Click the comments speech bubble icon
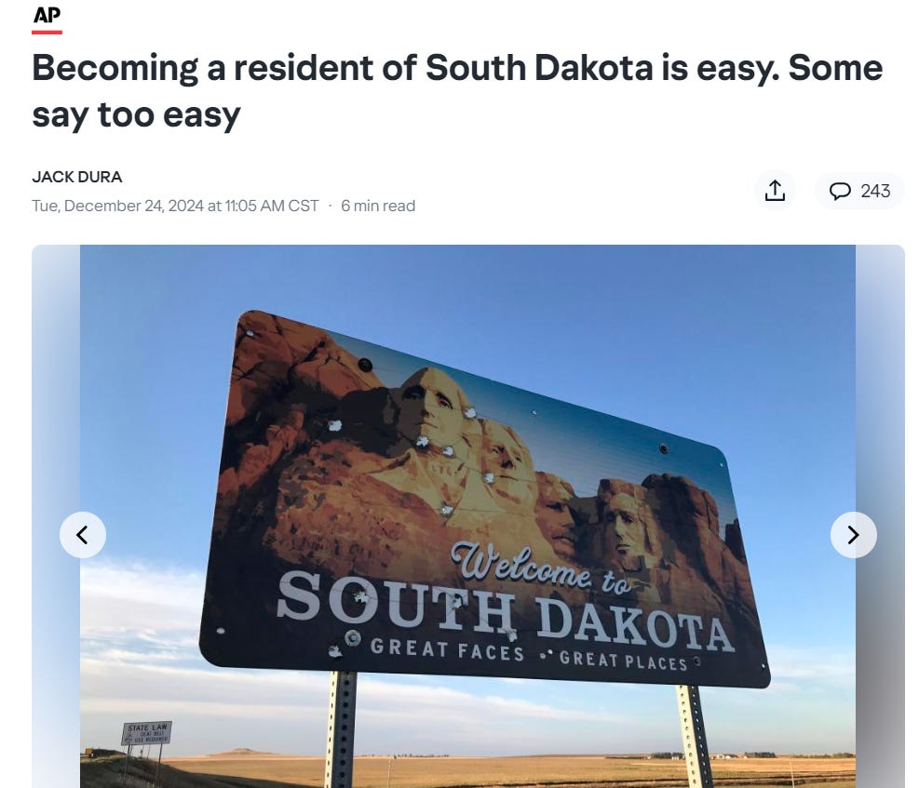Viewport: 919px width, 788px height. [x=840, y=191]
